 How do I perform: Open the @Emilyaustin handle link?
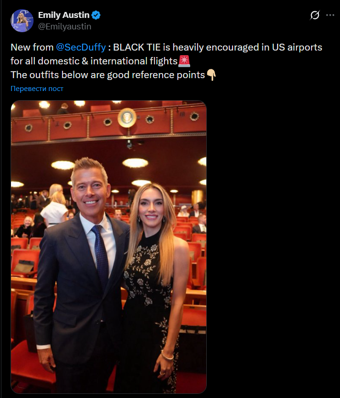click(65, 26)
